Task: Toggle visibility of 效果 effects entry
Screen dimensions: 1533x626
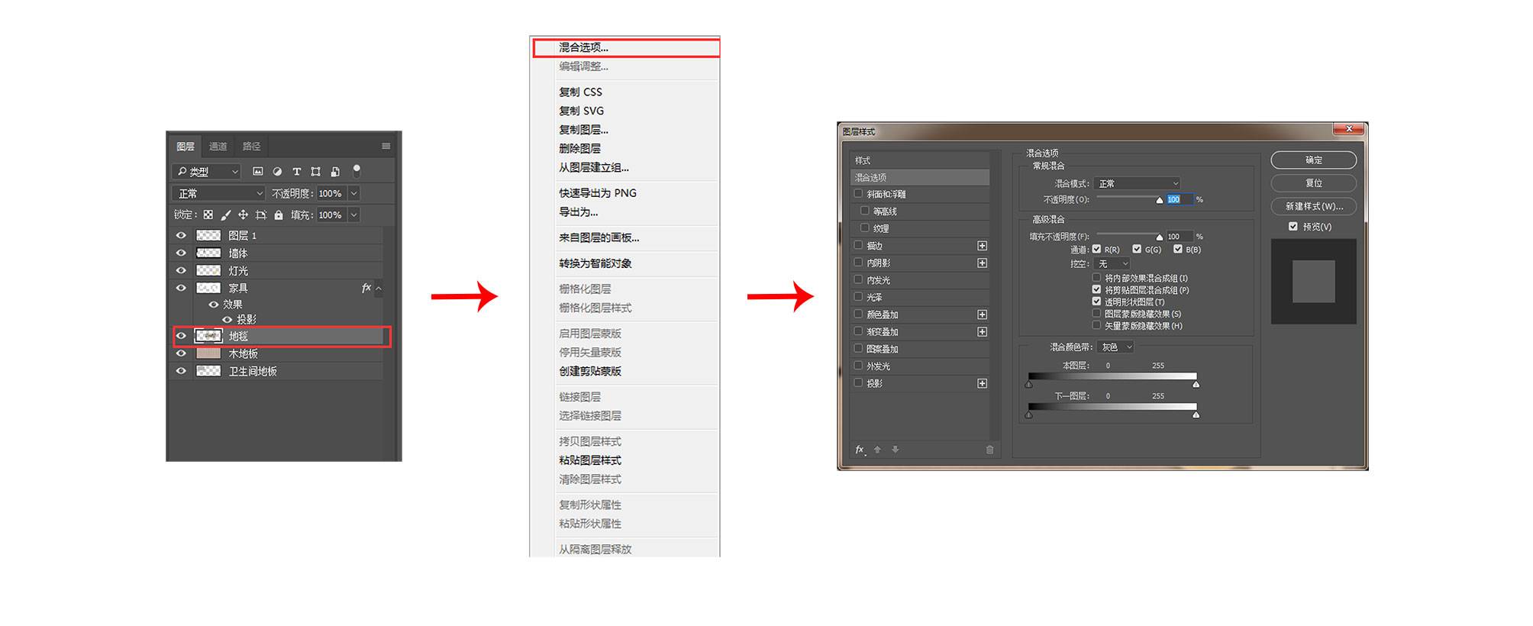Action: pyautogui.click(x=214, y=304)
